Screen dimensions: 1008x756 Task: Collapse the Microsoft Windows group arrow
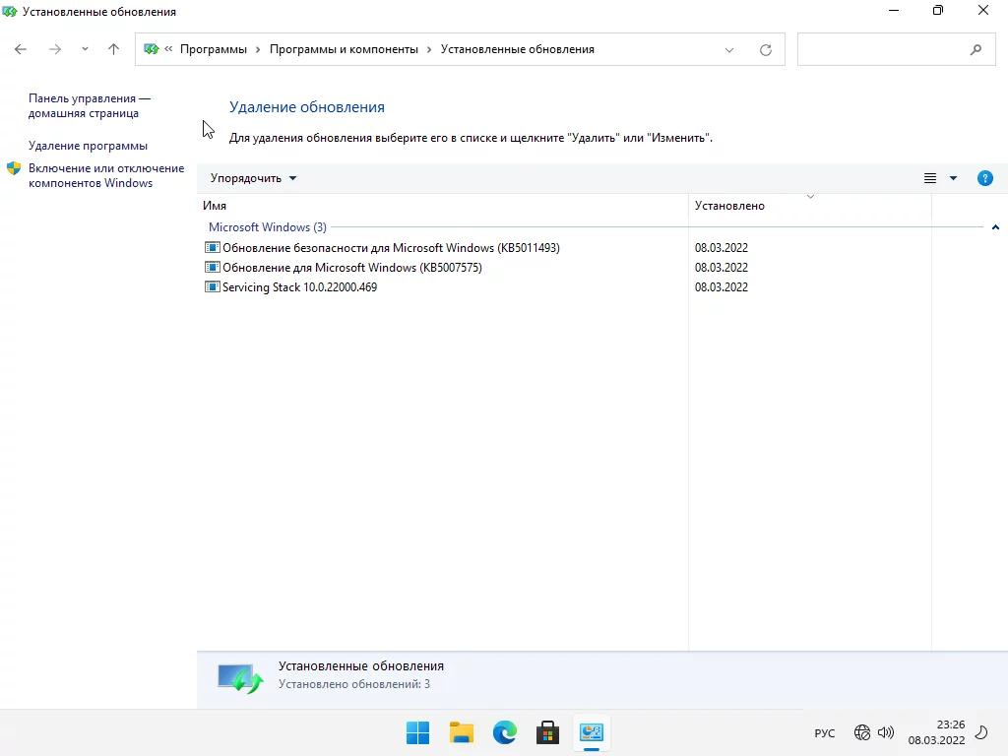995,227
